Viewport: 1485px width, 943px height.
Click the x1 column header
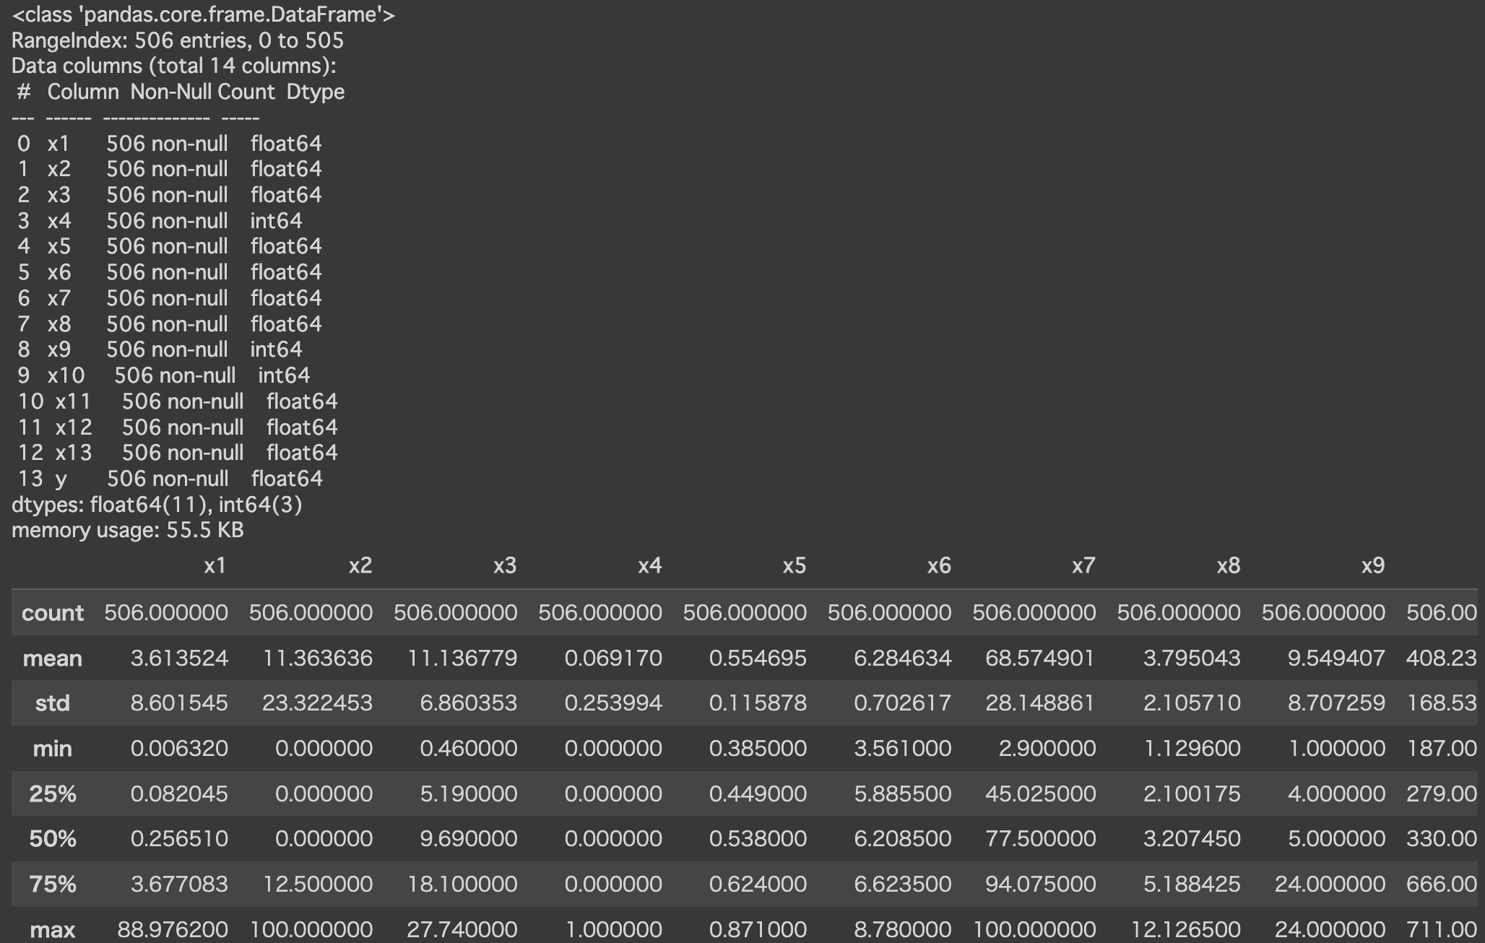tap(215, 565)
